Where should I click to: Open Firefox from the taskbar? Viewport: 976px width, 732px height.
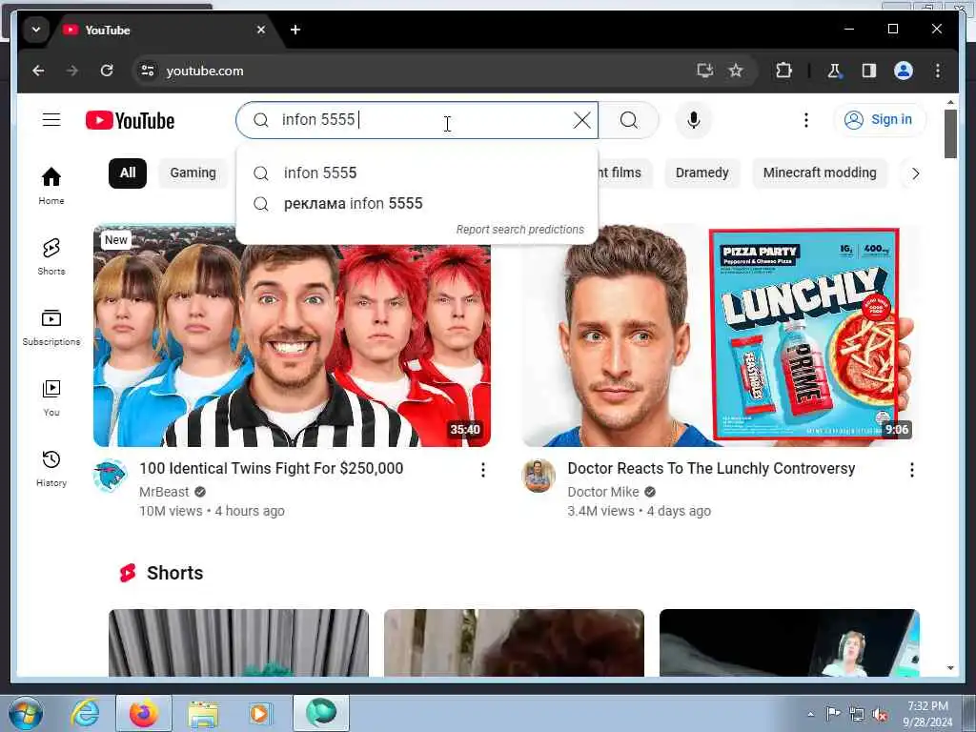[x=144, y=713]
